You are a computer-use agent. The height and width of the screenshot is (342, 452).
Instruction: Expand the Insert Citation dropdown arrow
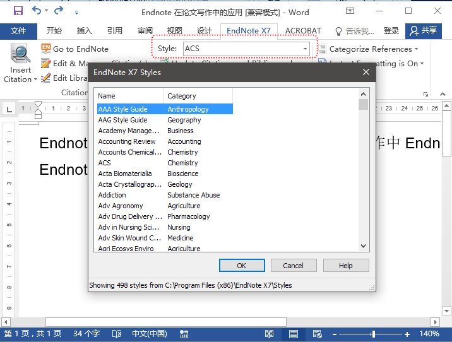tap(20, 80)
